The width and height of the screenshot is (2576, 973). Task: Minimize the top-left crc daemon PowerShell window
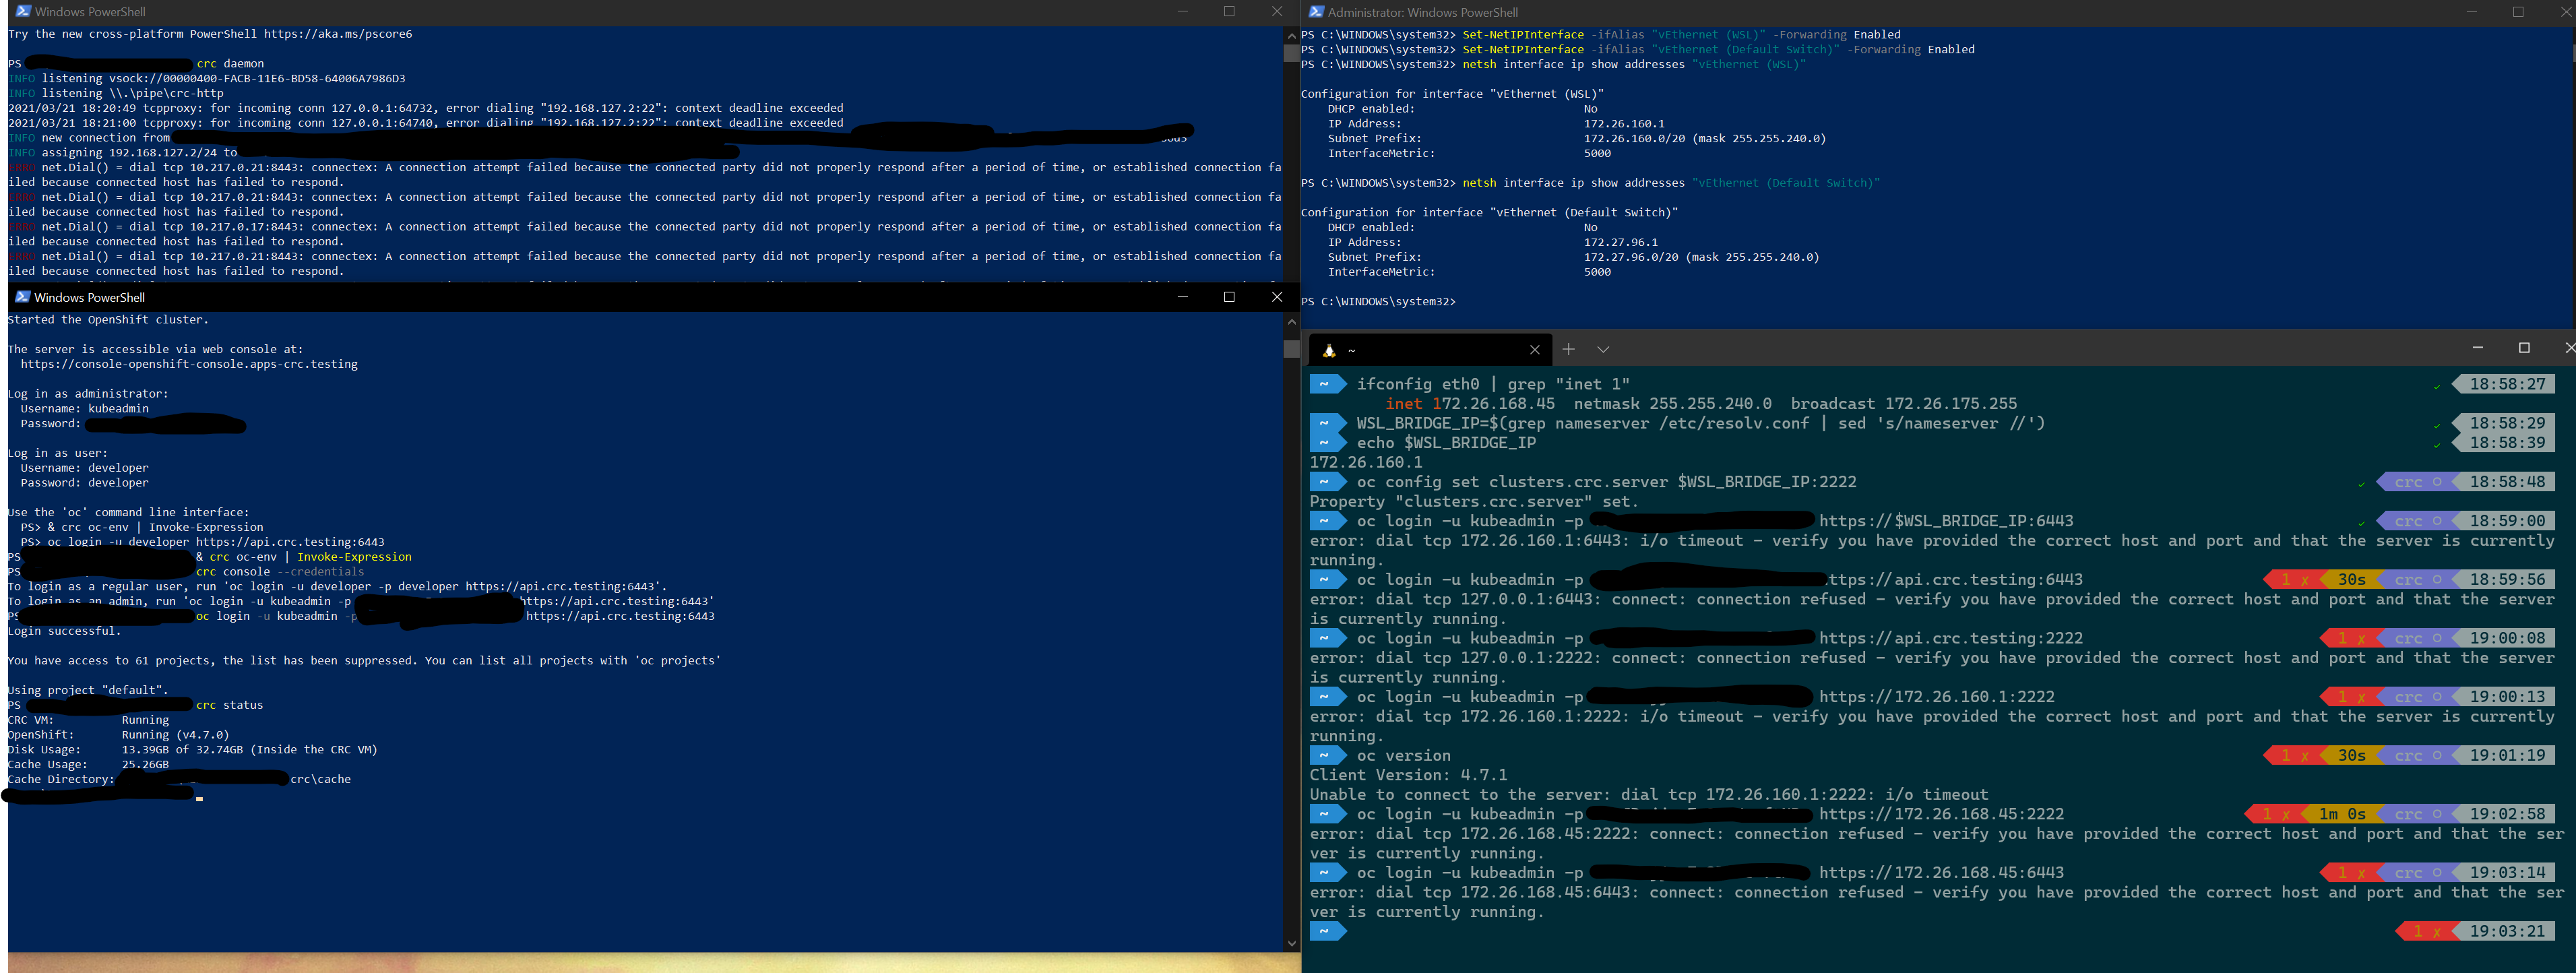tap(1182, 11)
